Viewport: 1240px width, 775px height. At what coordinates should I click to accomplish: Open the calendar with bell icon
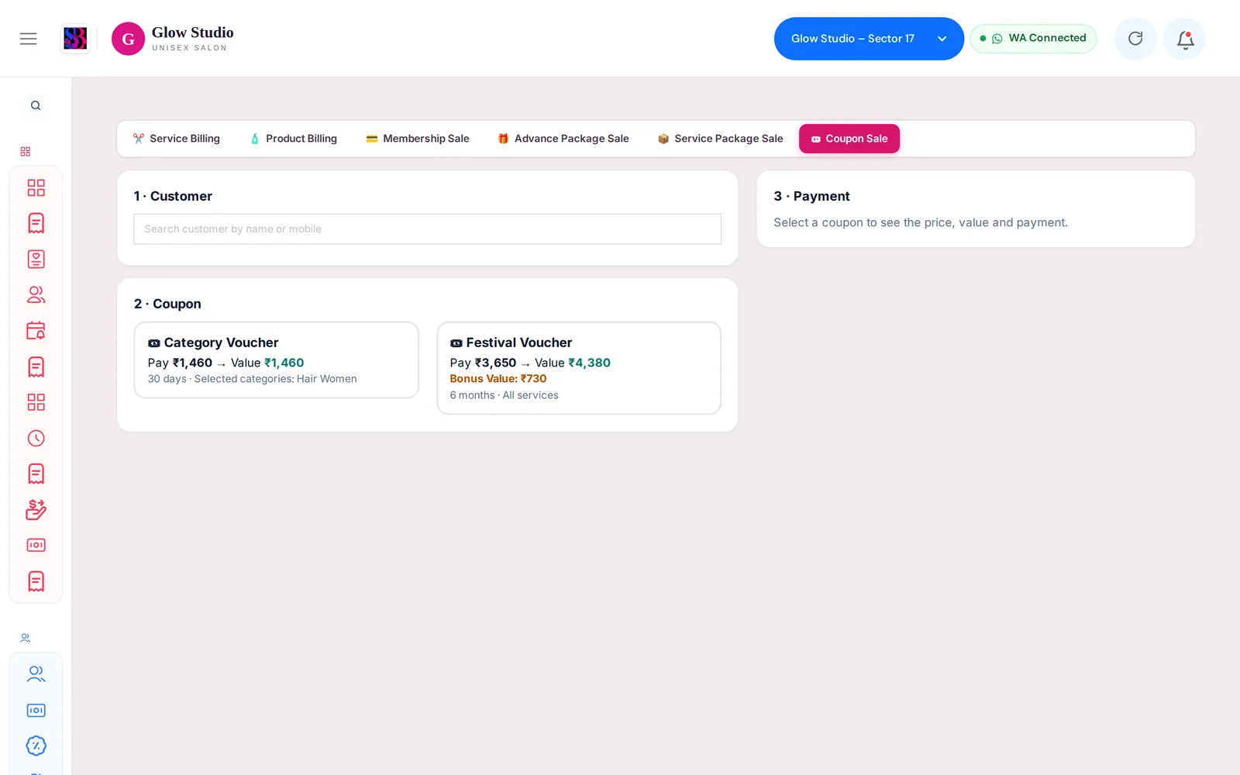36,331
